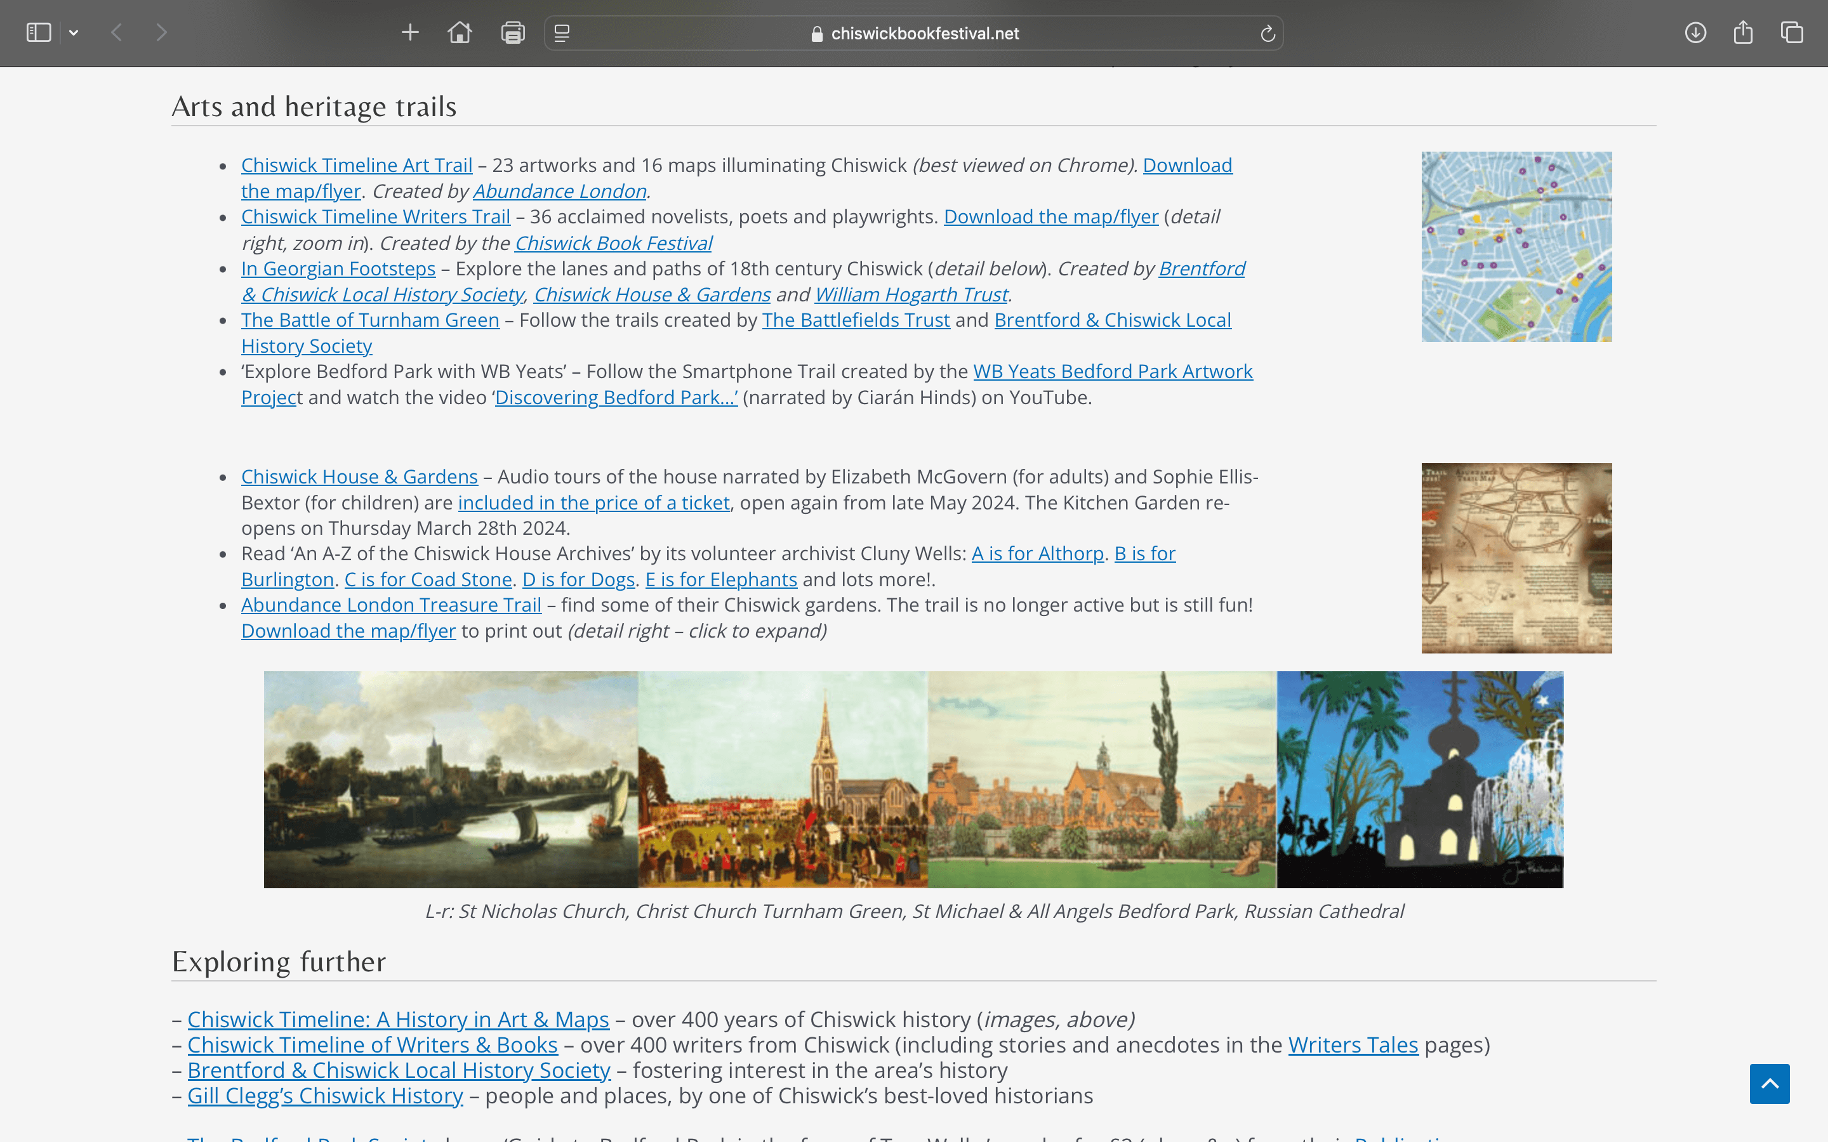The width and height of the screenshot is (1828, 1142).
Task: Open 'A is for Althorp' link
Action: [1038, 554]
